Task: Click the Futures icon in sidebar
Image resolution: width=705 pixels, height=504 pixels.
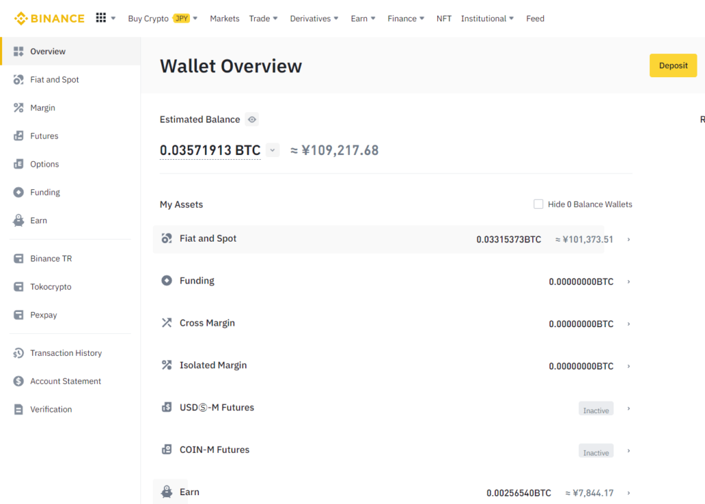Action: pyautogui.click(x=19, y=136)
